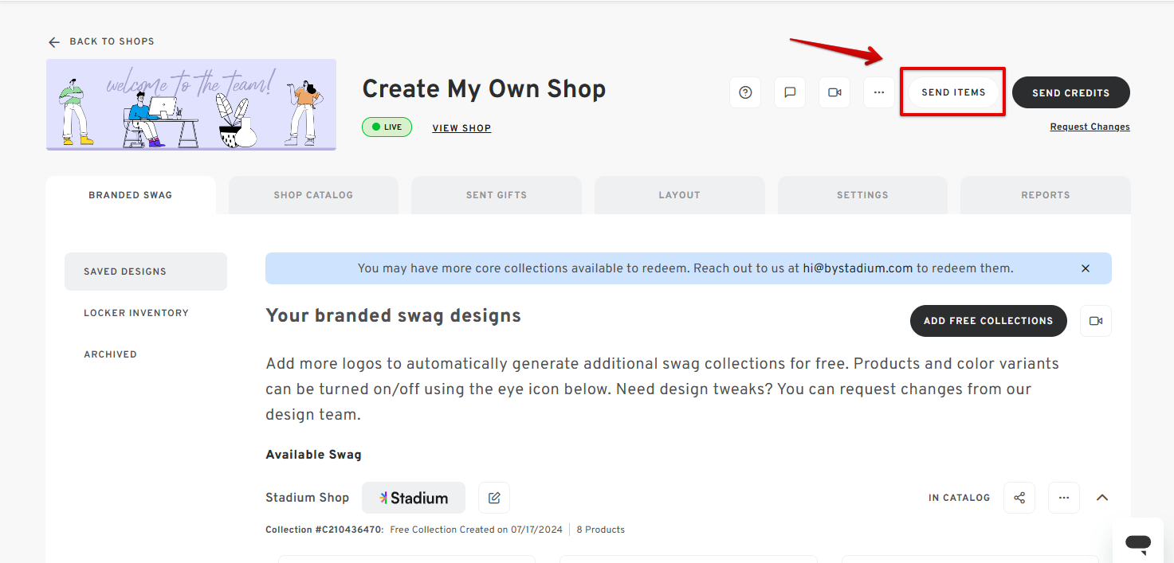Image resolution: width=1174 pixels, height=563 pixels.
Task: Open more options for the Stadium Shop collection
Action: pos(1064,497)
